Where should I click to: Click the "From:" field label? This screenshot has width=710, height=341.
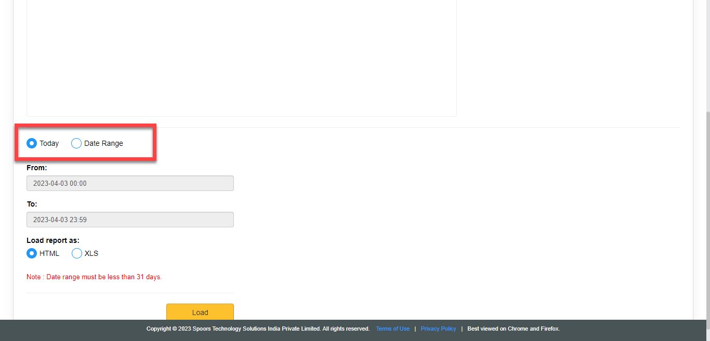coord(36,168)
